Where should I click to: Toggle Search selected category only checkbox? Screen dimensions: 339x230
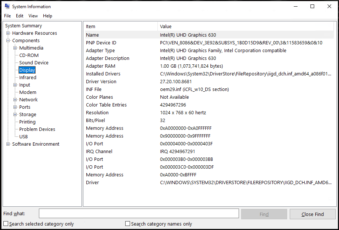(x=6, y=224)
